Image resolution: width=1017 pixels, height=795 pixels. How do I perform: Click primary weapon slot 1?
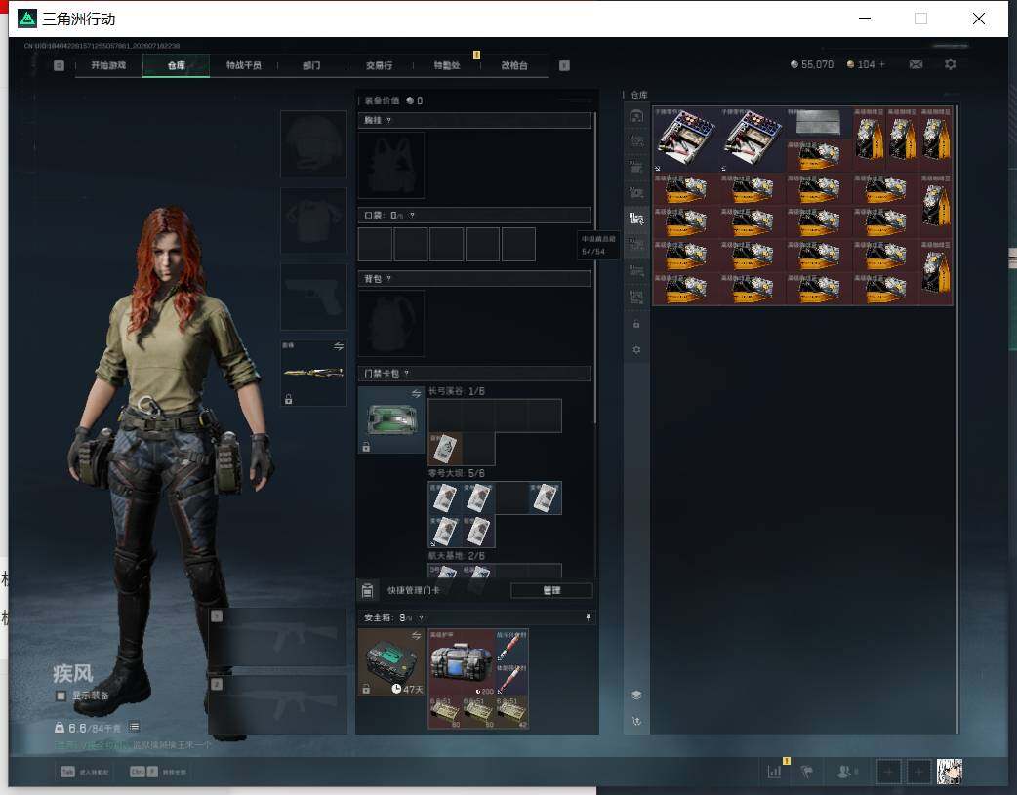pyautogui.click(x=278, y=637)
